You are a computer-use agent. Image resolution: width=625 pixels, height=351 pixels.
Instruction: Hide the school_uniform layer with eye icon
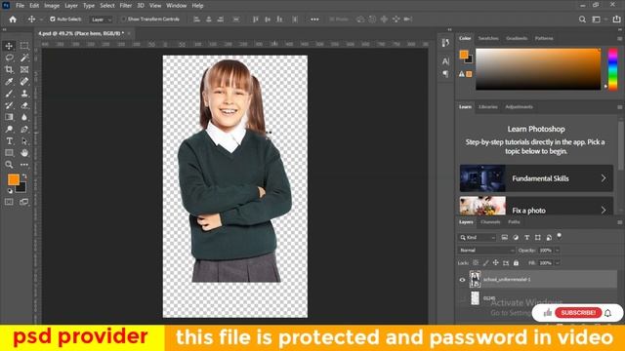(462, 280)
